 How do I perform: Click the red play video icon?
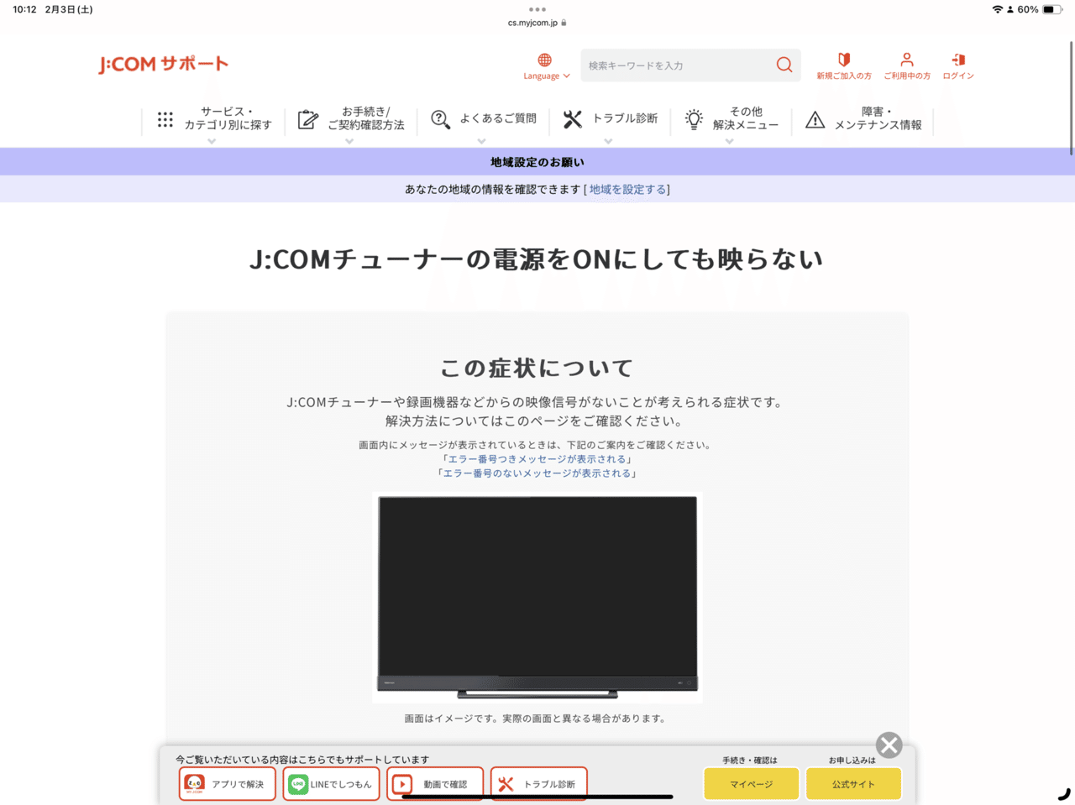tap(402, 784)
